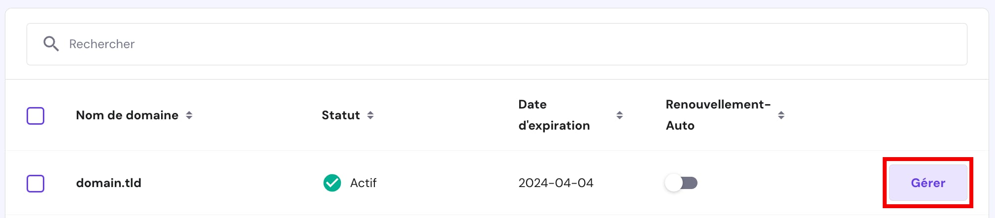
Task: Click up sort arrow beside Renouvellement-Auto
Action: [x=781, y=112]
